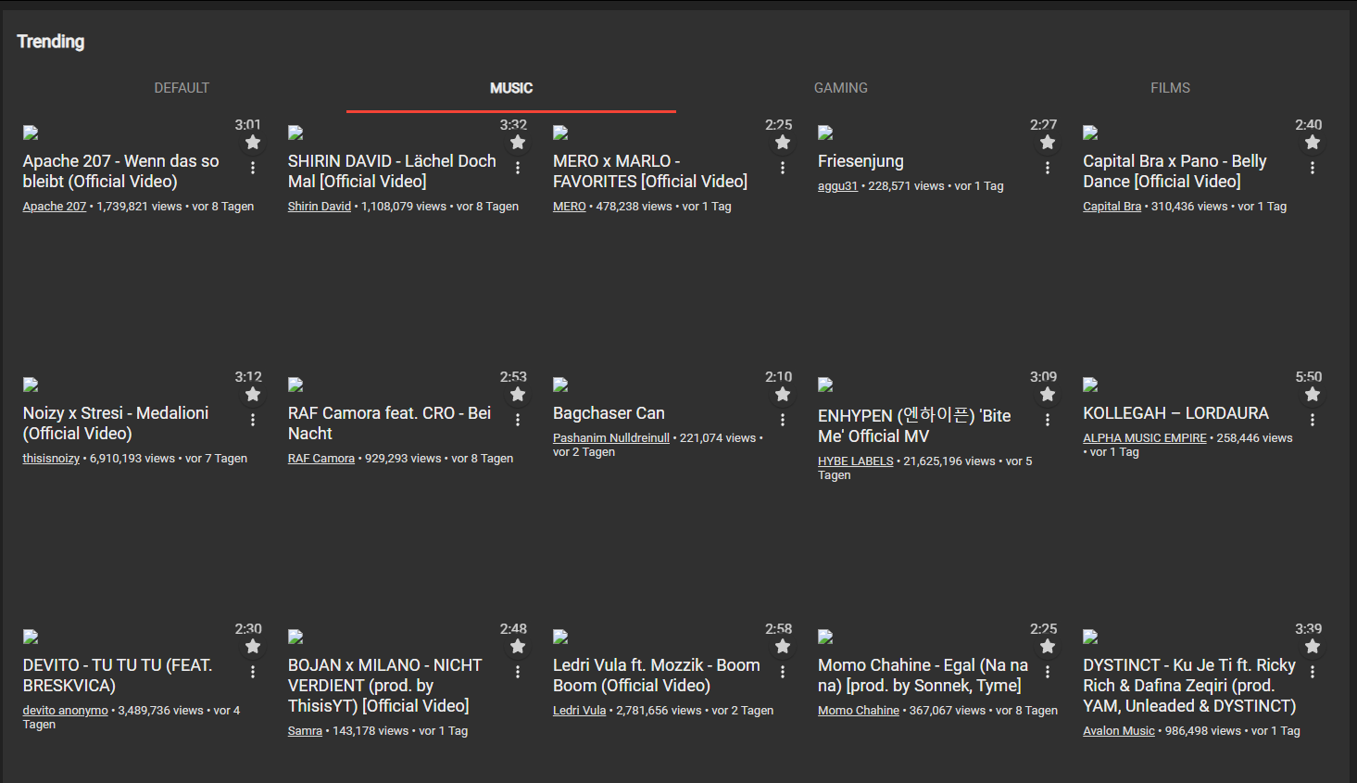
Task: Click the MERO x MARLO video thumbnail
Action: (560, 132)
